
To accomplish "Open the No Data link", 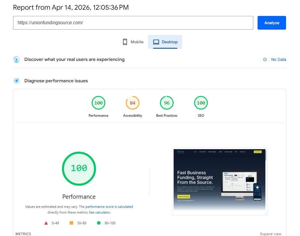I will point(278,59).
